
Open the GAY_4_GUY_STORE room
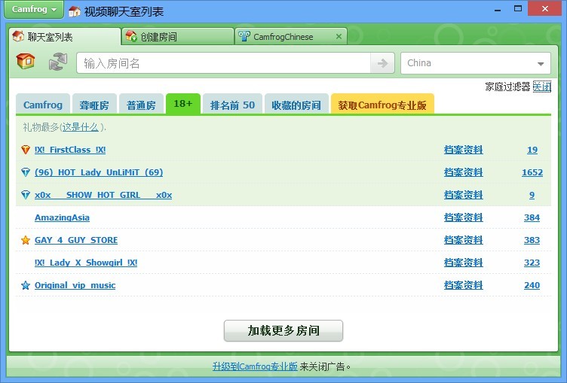point(76,240)
